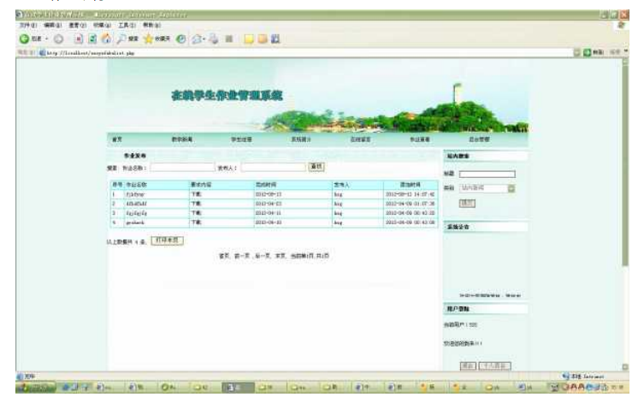The height and width of the screenshot is (403, 644).
Task: Open the 文件 menu
Action: (x=28, y=25)
